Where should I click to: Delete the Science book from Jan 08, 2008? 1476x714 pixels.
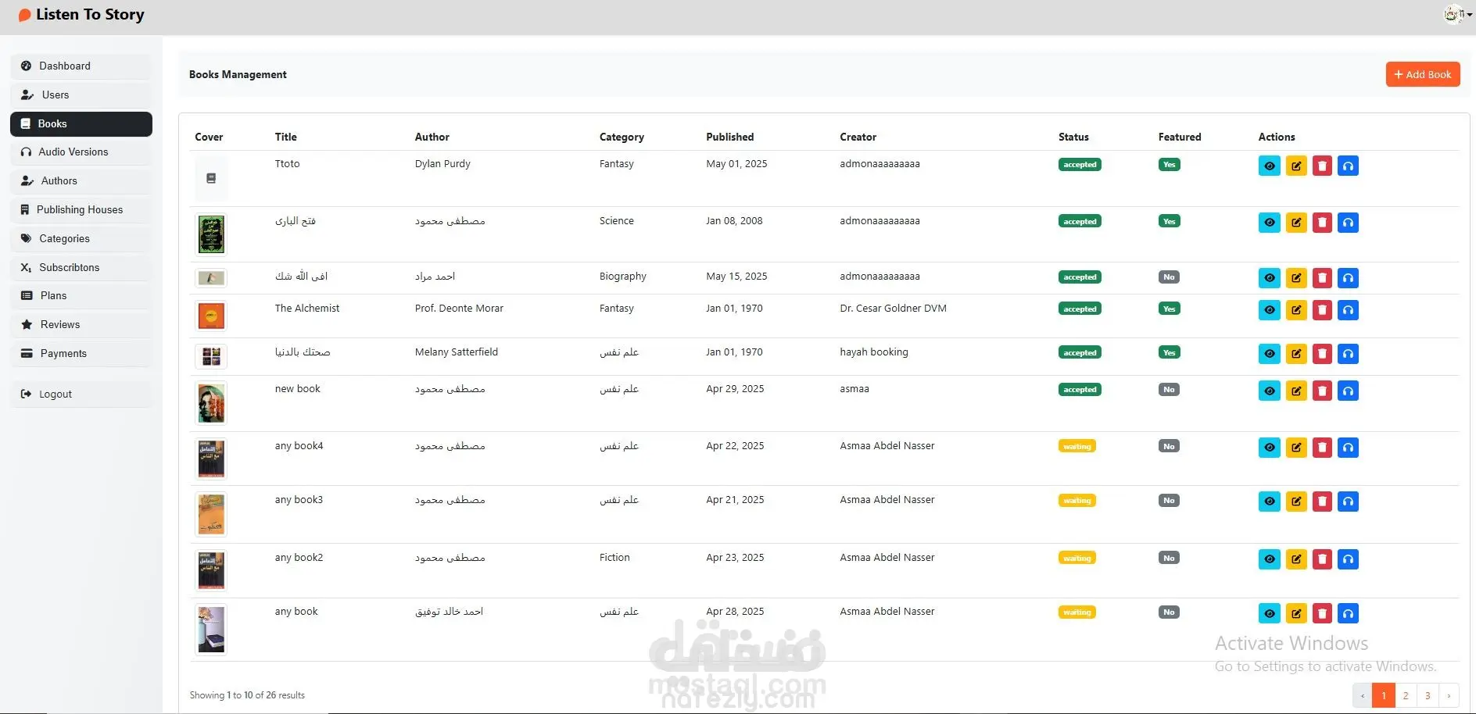point(1322,223)
